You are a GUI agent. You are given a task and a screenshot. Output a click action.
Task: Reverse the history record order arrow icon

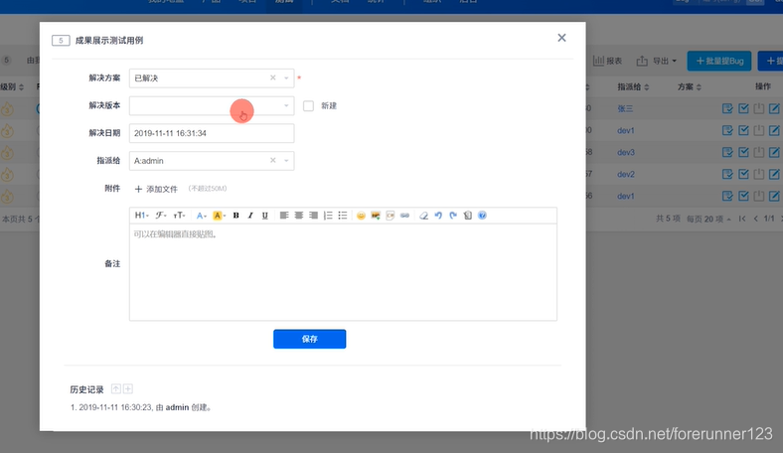click(116, 388)
